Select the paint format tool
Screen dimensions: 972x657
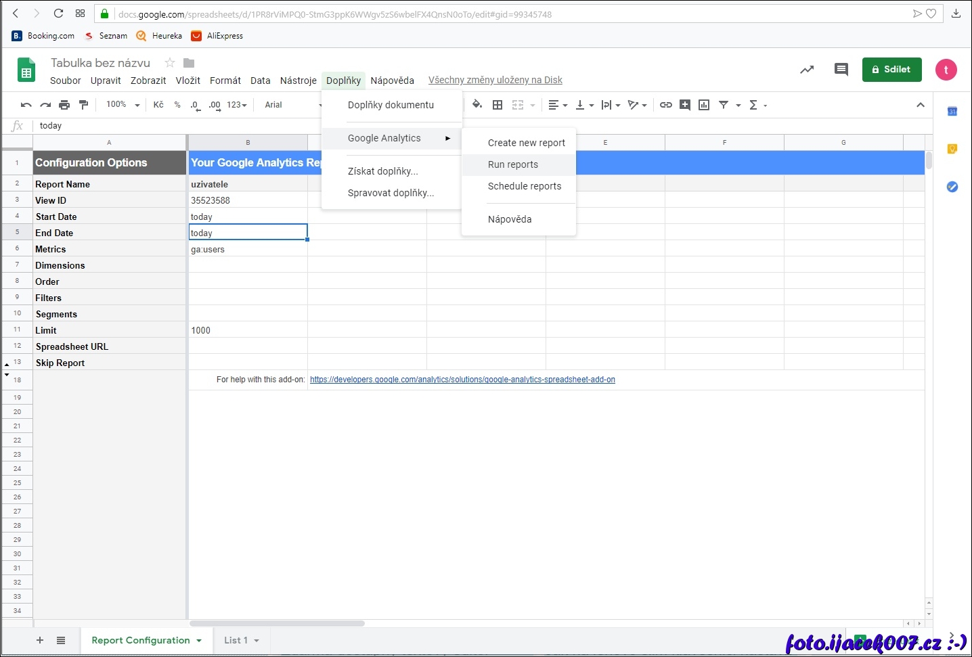pos(84,105)
